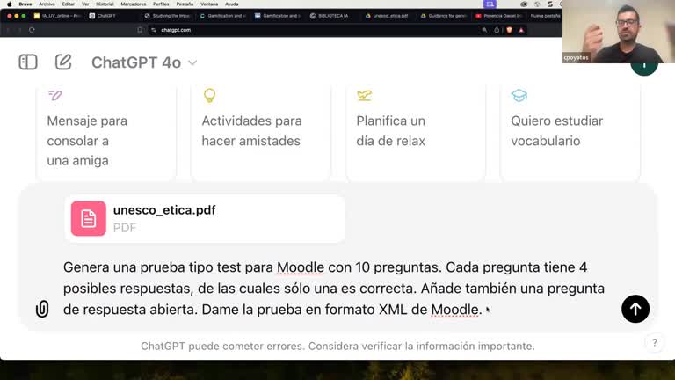Screen dimensions: 675x380
Task: Click the Brave Rewards triangle icon
Action: [x=521, y=30]
